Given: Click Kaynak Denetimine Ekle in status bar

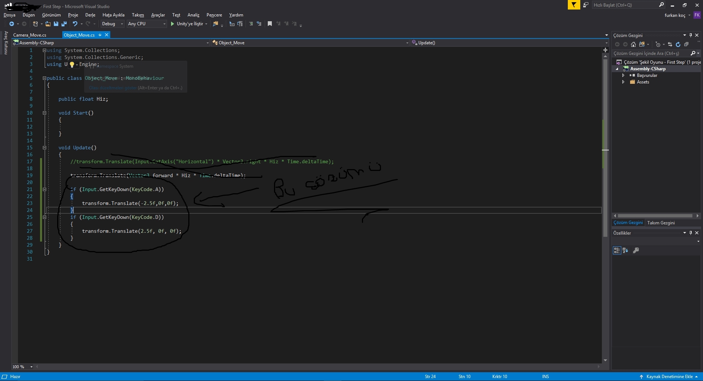Looking at the screenshot, I should click(x=669, y=377).
